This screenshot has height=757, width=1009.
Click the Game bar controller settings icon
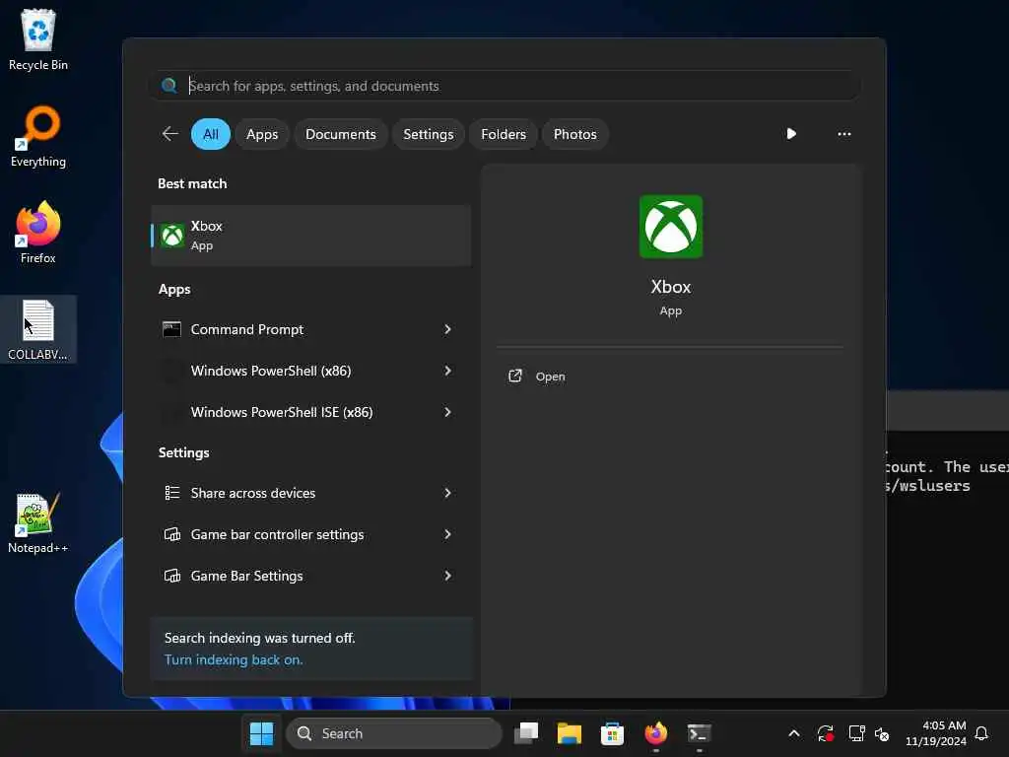(171, 534)
